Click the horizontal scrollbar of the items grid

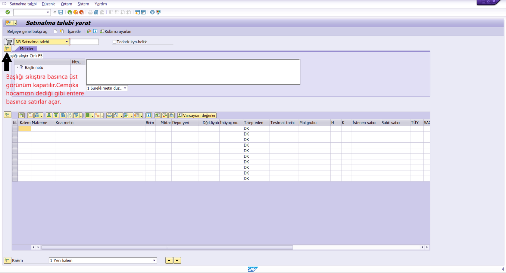tap(167, 247)
